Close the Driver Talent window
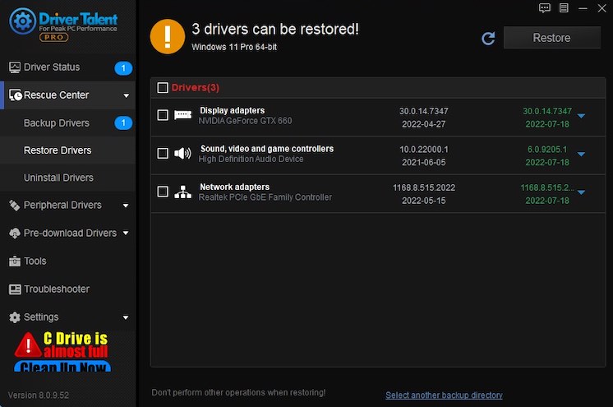The width and height of the screenshot is (613, 407). [x=602, y=8]
